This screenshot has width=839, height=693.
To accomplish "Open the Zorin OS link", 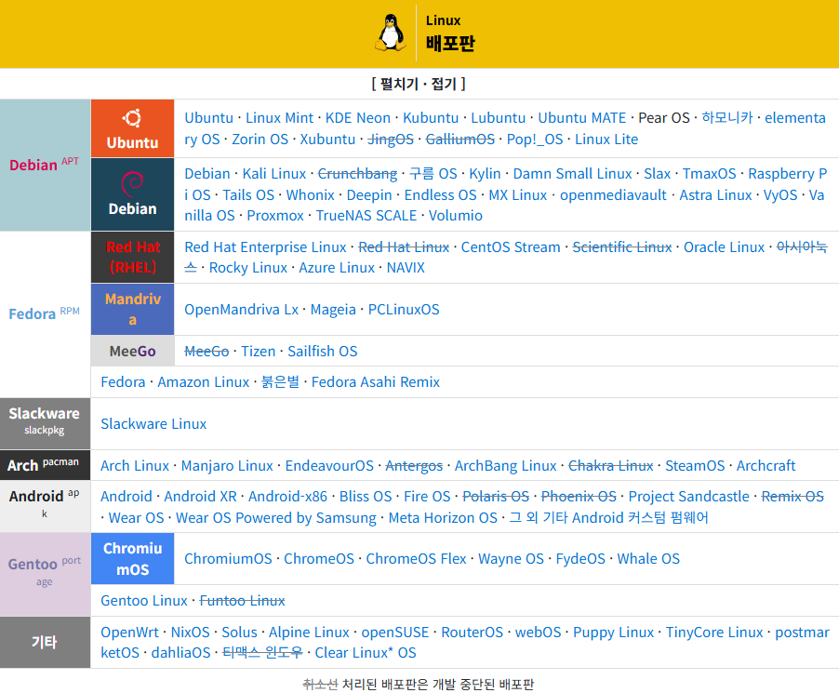I will coord(260,140).
